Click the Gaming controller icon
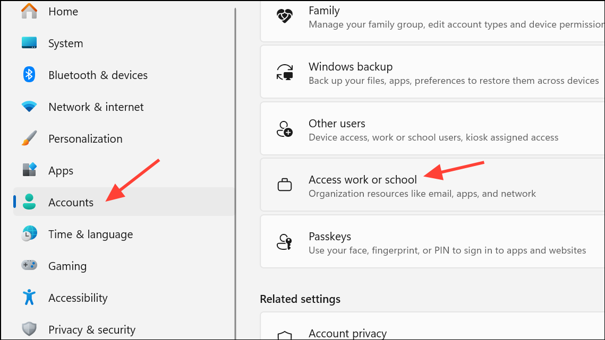Viewport: 605px width, 340px height. (x=29, y=265)
